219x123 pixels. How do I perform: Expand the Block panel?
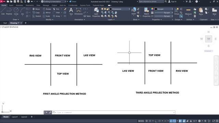point(136,20)
